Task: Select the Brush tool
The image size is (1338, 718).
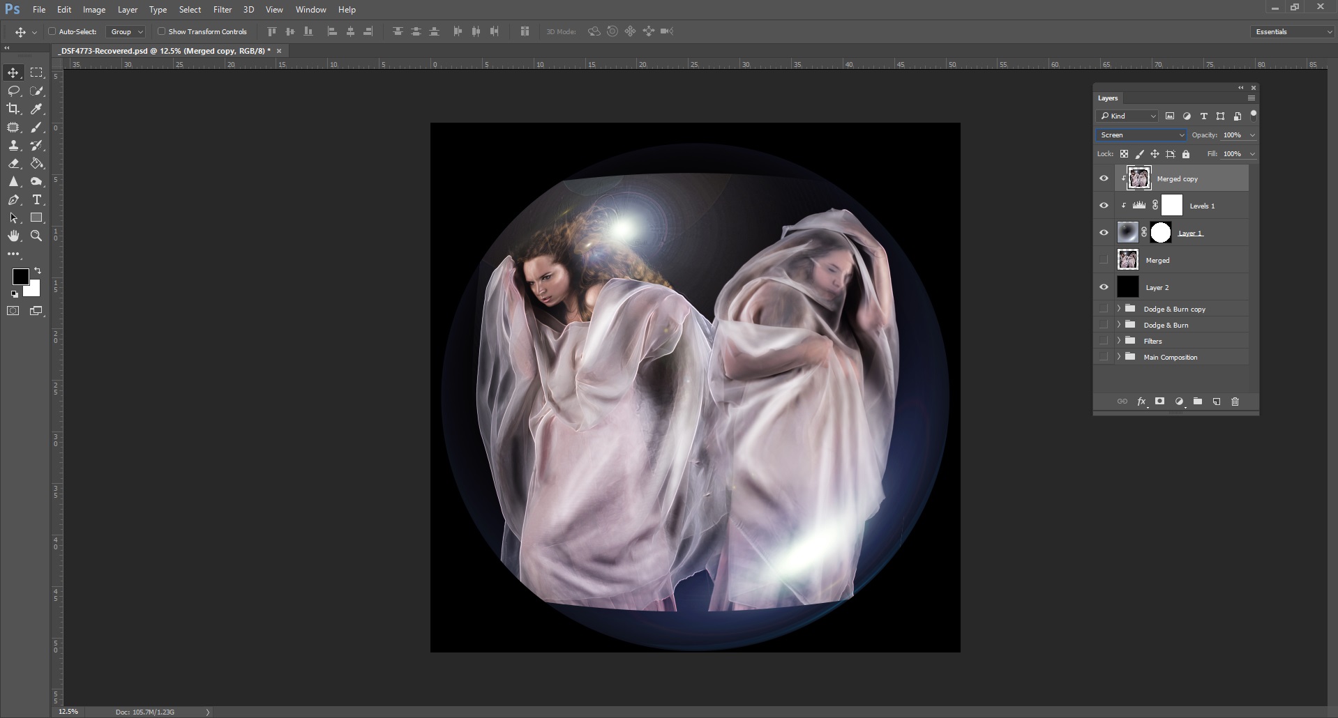Action: [x=36, y=128]
